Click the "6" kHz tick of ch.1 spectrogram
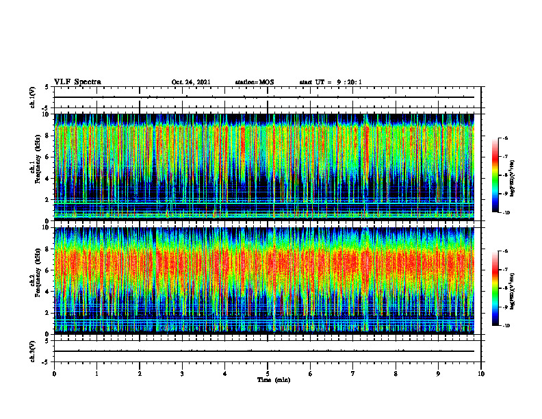Viewport: 542px width, 419px height. (47, 157)
